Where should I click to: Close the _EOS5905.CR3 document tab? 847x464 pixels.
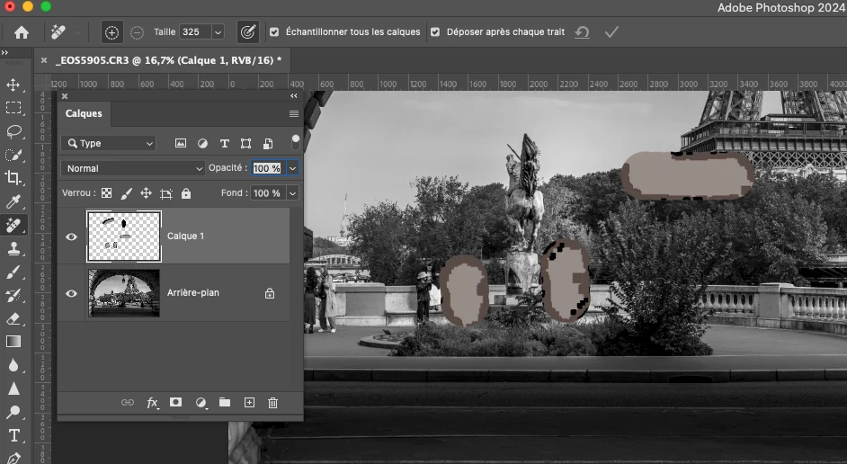tap(44, 60)
